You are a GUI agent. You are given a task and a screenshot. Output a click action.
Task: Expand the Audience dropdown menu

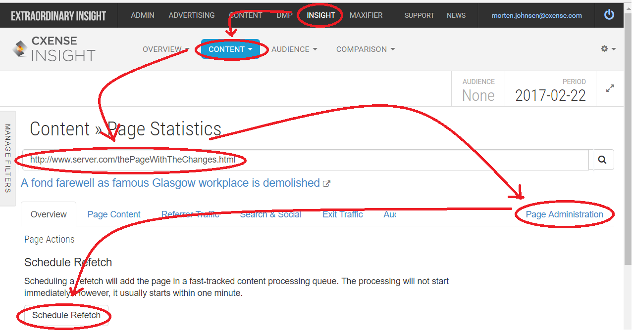click(x=294, y=49)
